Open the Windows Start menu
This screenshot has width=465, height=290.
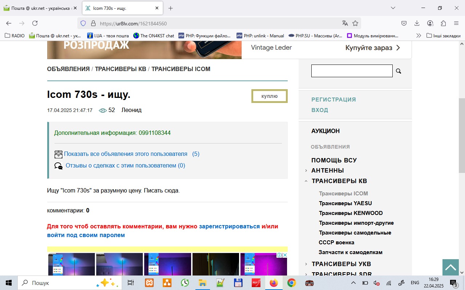[x=9, y=283]
